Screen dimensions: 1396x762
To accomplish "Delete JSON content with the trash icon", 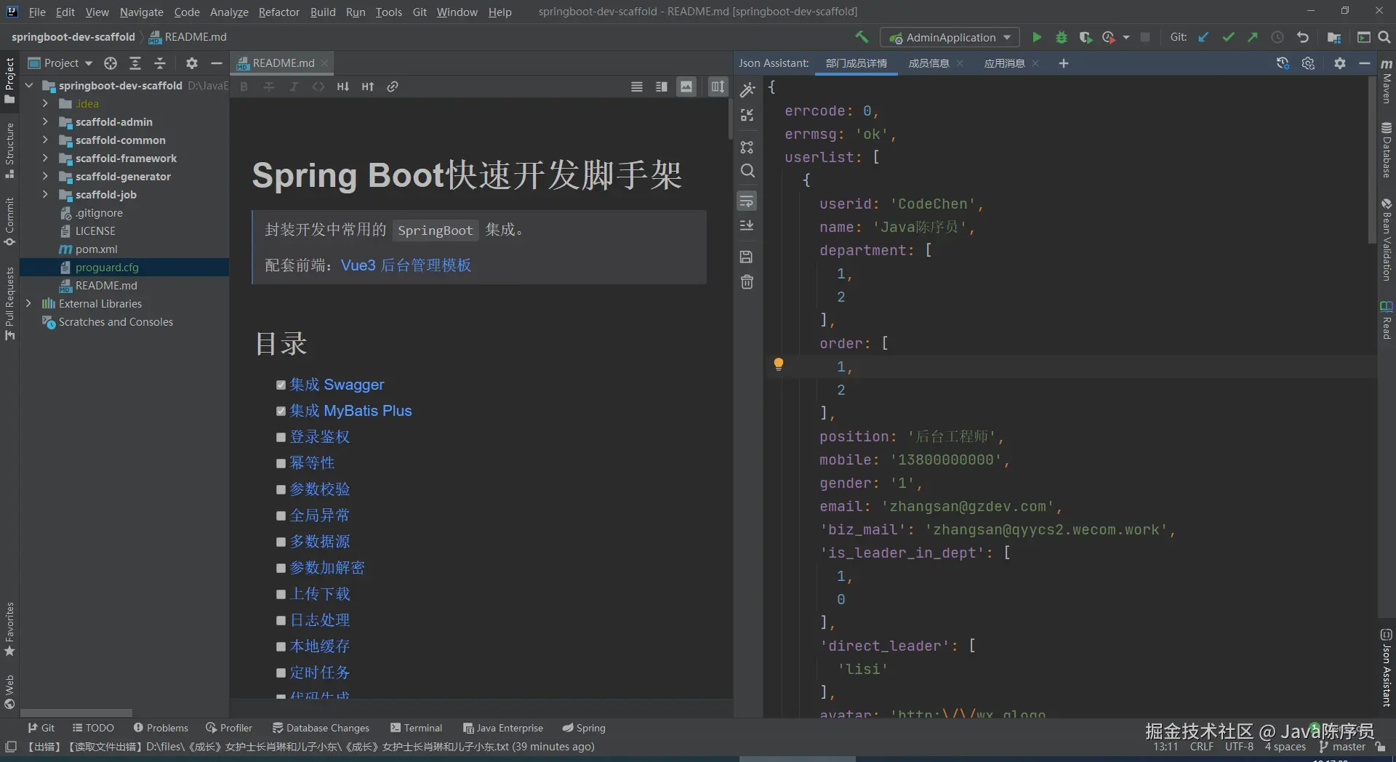I will [x=747, y=282].
